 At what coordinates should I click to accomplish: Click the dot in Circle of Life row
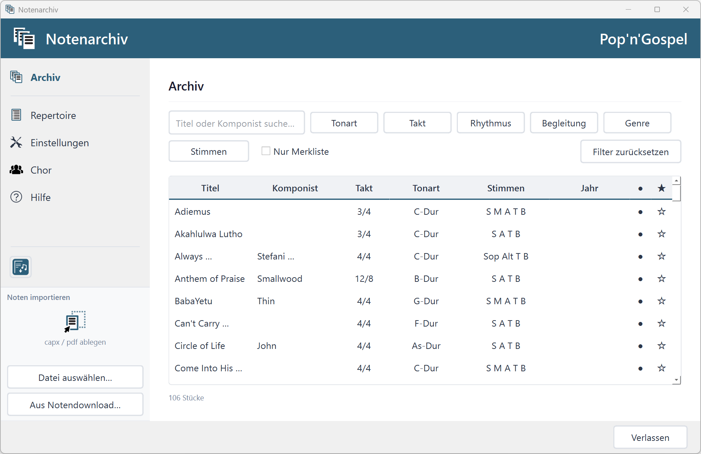coord(640,346)
